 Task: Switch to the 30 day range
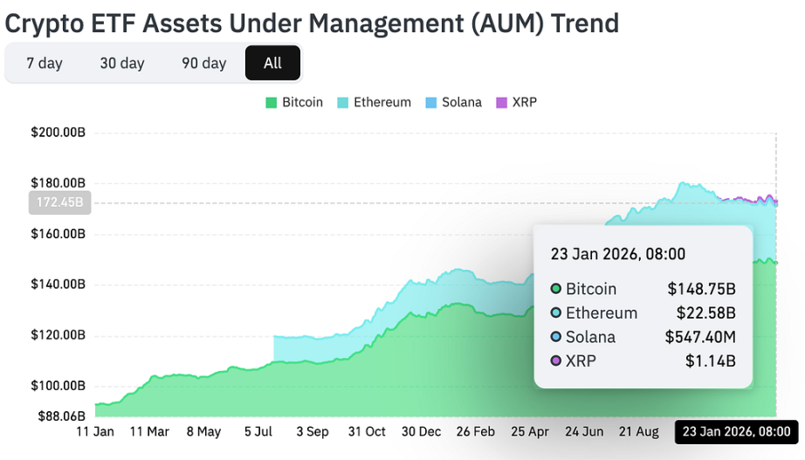(x=122, y=63)
